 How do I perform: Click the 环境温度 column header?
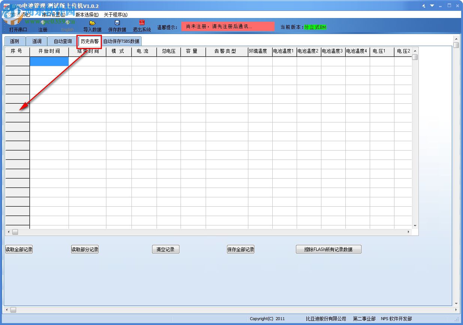click(x=260, y=51)
